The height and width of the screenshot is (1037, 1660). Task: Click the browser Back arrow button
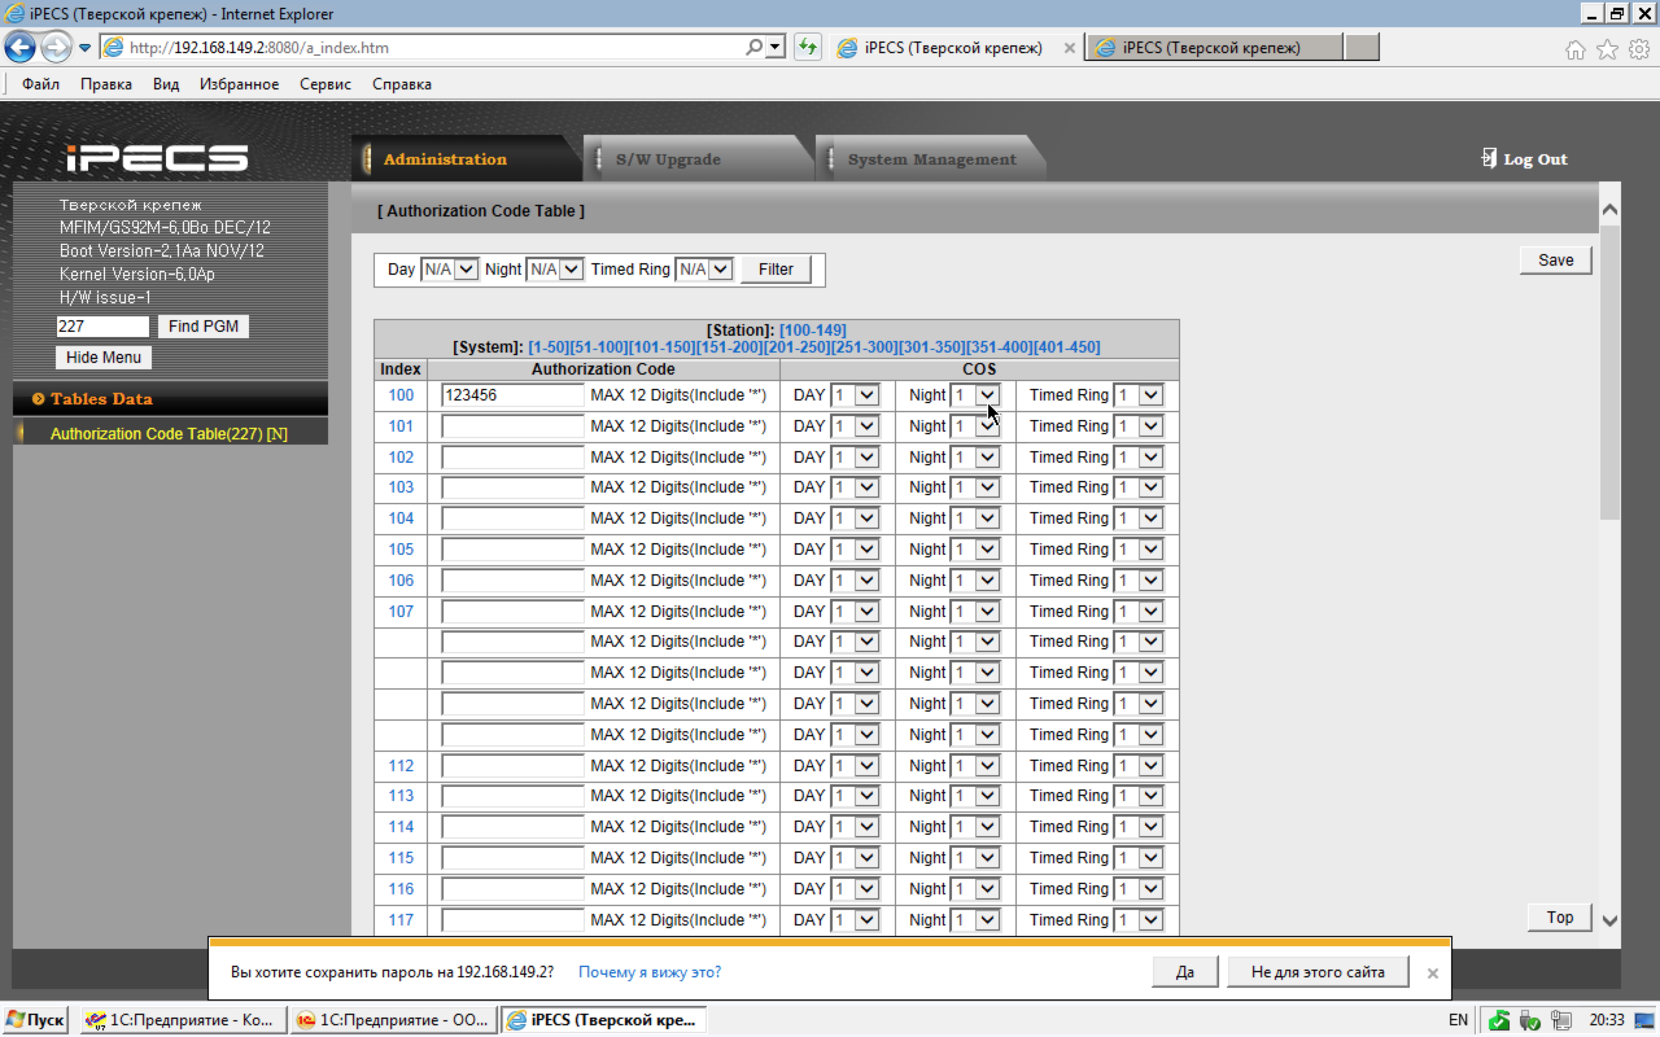click(x=20, y=47)
